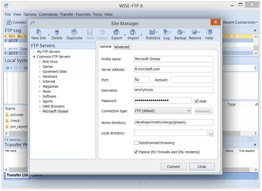The height and width of the screenshot is (191, 262).
Task: Click the Delete trash icon
Action: click(57, 32)
